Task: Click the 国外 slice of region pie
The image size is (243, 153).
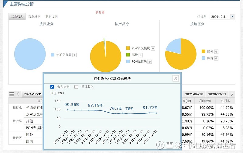Action: (x=184, y=58)
